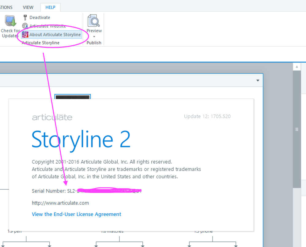The image size is (306, 247).
Task: Open the HELP ribbon tab
Action: pyautogui.click(x=50, y=7)
